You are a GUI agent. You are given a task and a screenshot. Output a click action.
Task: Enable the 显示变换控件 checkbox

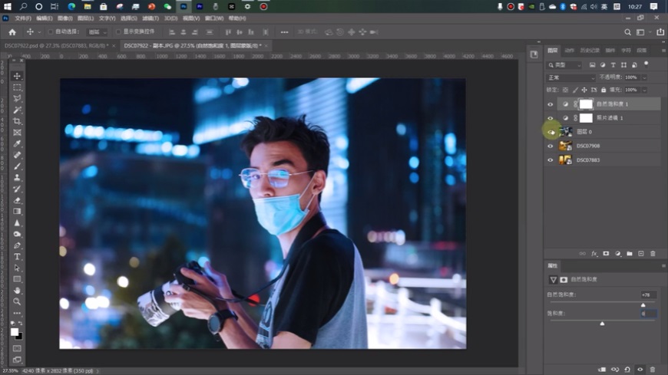pos(118,32)
